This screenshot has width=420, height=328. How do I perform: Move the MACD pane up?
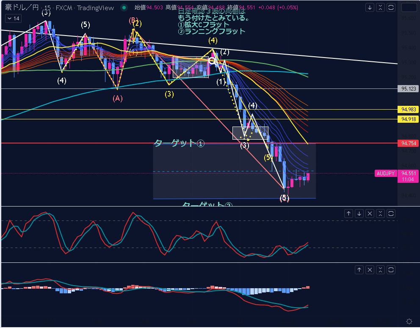(x=359, y=270)
